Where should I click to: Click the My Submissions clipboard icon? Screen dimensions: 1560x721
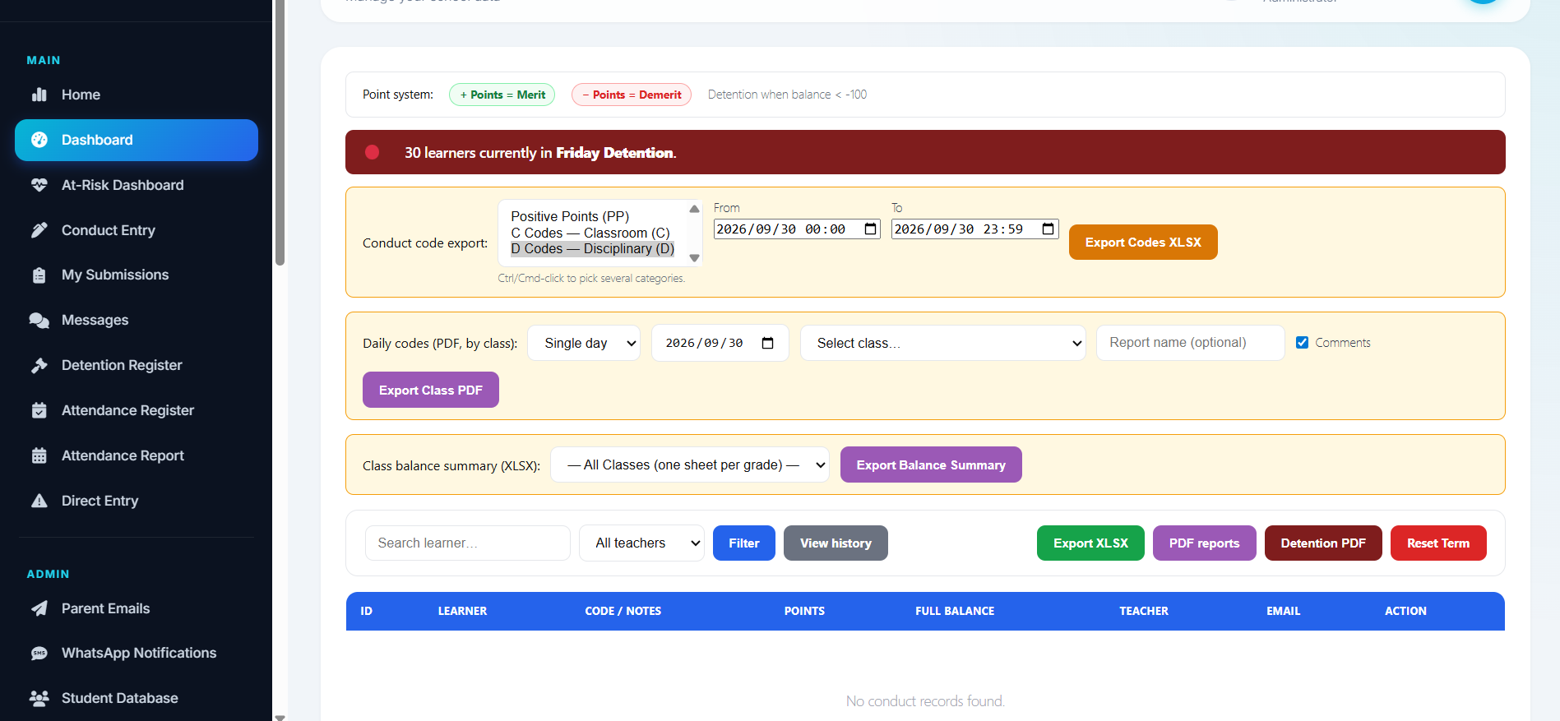pos(39,275)
